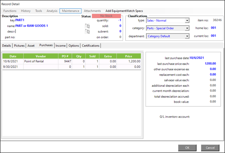This screenshot has width=225, height=153.
Task: Select the Point of Rental purchase row
Action: point(36,61)
